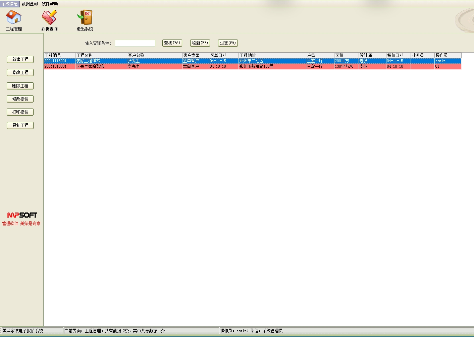Viewport: 474px width, 337px height.
Task: Click the 查找(F8) search button
Action: pos(172,43)
